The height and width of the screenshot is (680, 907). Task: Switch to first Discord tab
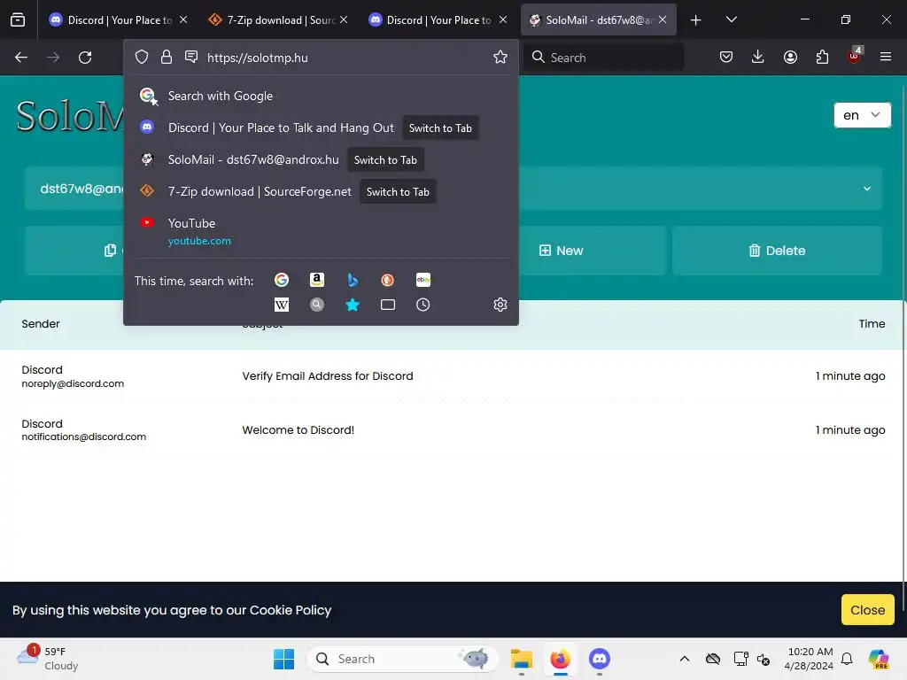(120, 19)
